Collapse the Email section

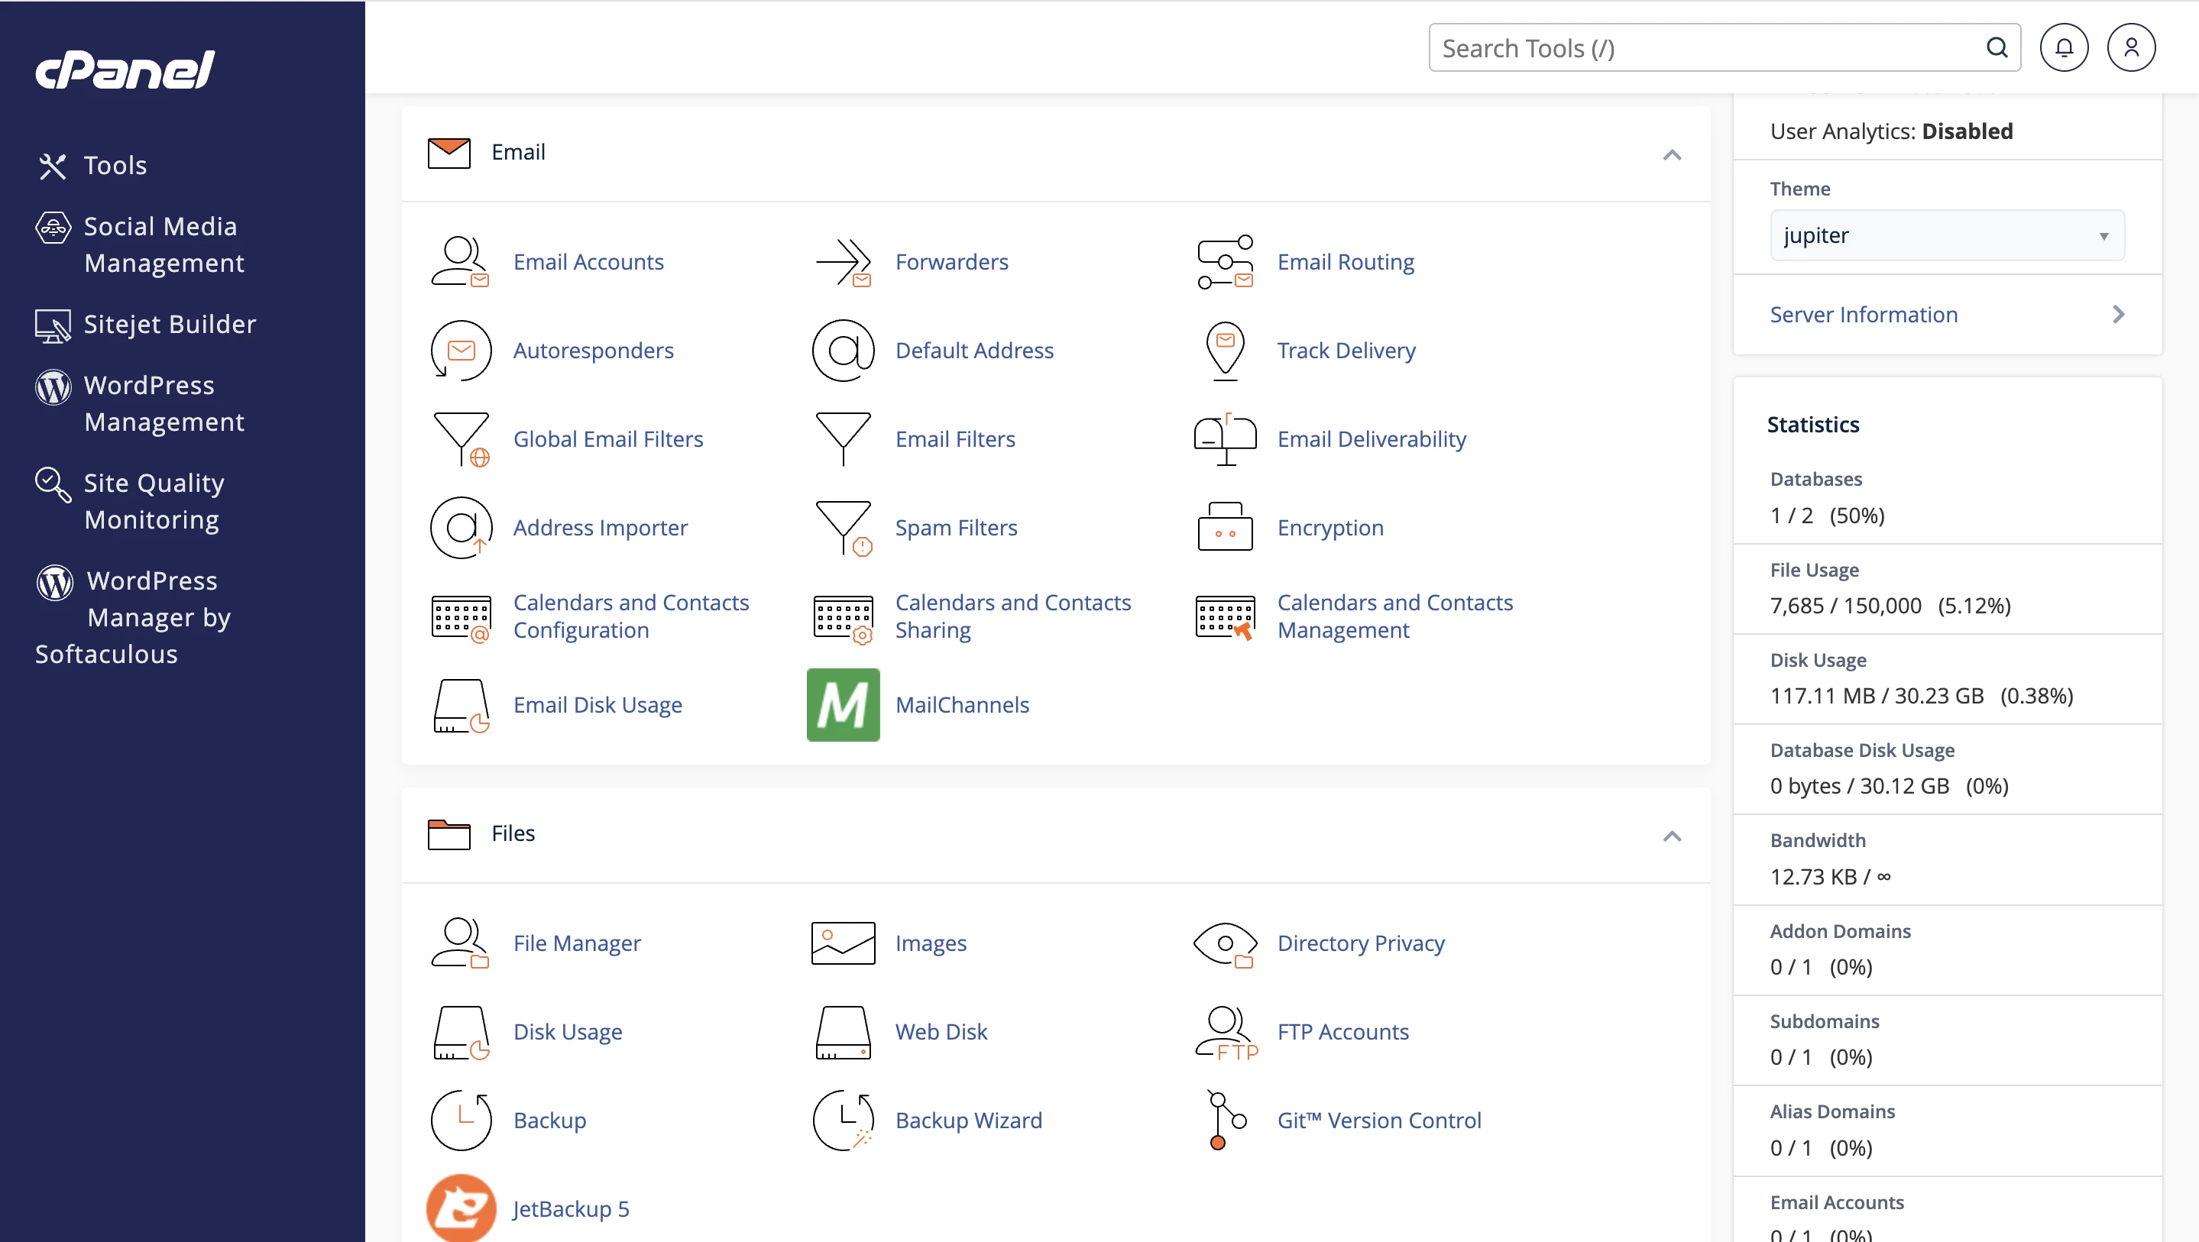pyautogui.click(x=1672, y=154)
